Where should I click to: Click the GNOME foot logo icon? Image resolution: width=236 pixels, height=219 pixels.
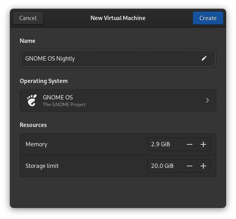[32, 100]
